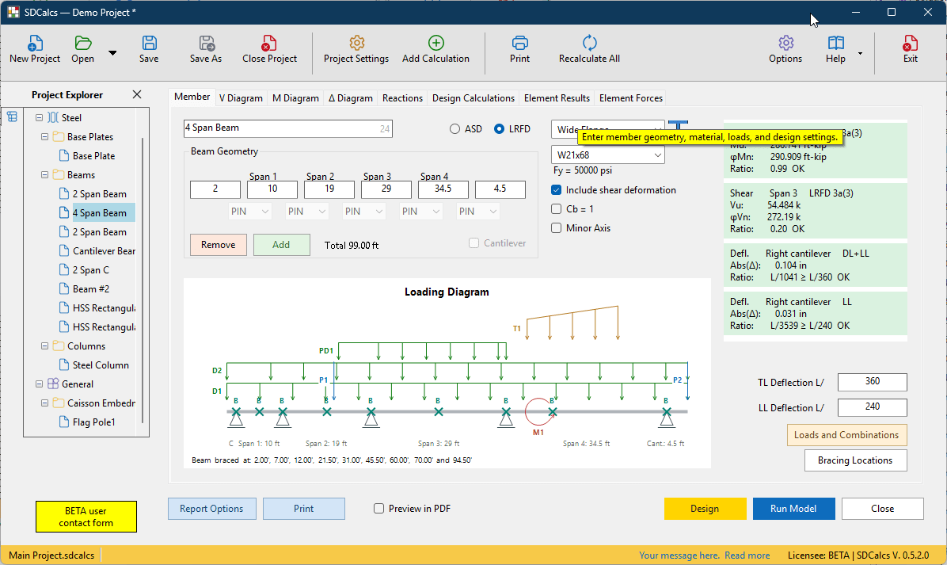The height and width of the screenshot is (565, 947).
Task: Click the yellow Design button
Action: (x=705, y=509)
